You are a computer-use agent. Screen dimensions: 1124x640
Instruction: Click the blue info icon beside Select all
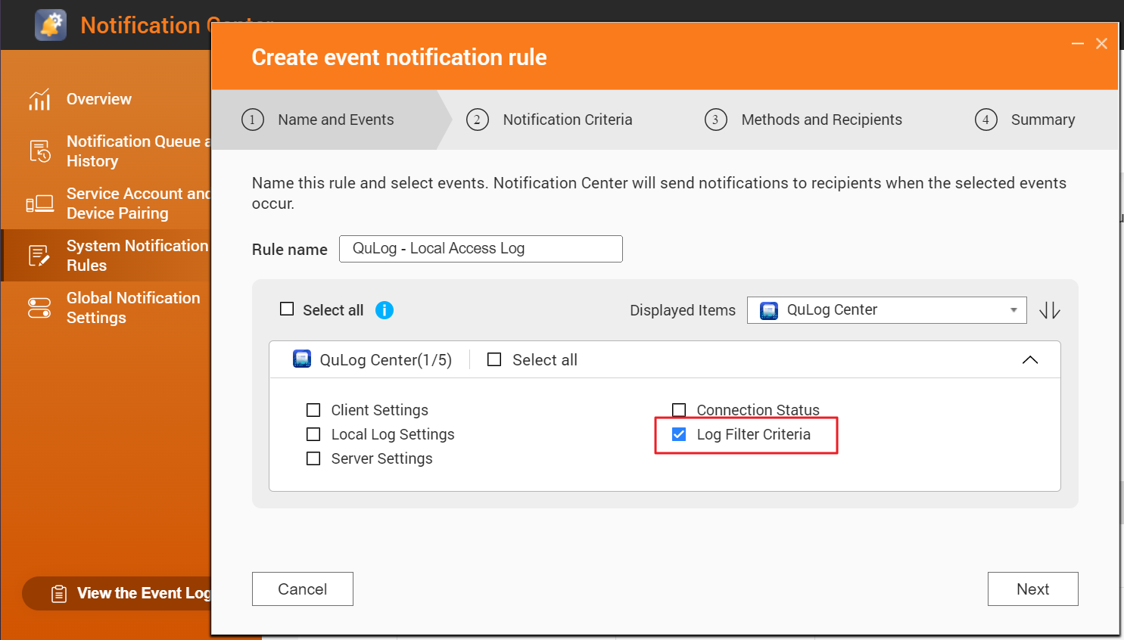point(385,310)
